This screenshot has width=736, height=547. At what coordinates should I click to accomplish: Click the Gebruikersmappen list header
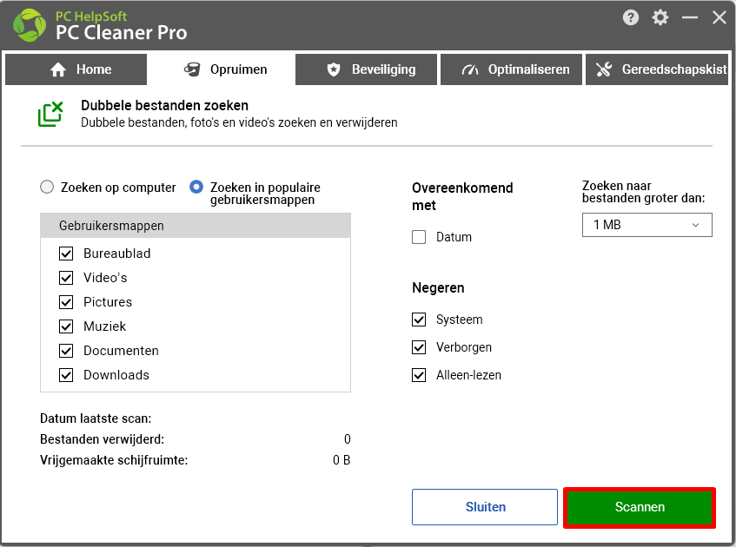coord(196,226)
